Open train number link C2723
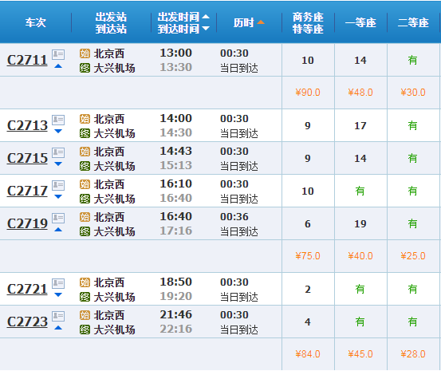The image size is (441, 371). [27, 322]
